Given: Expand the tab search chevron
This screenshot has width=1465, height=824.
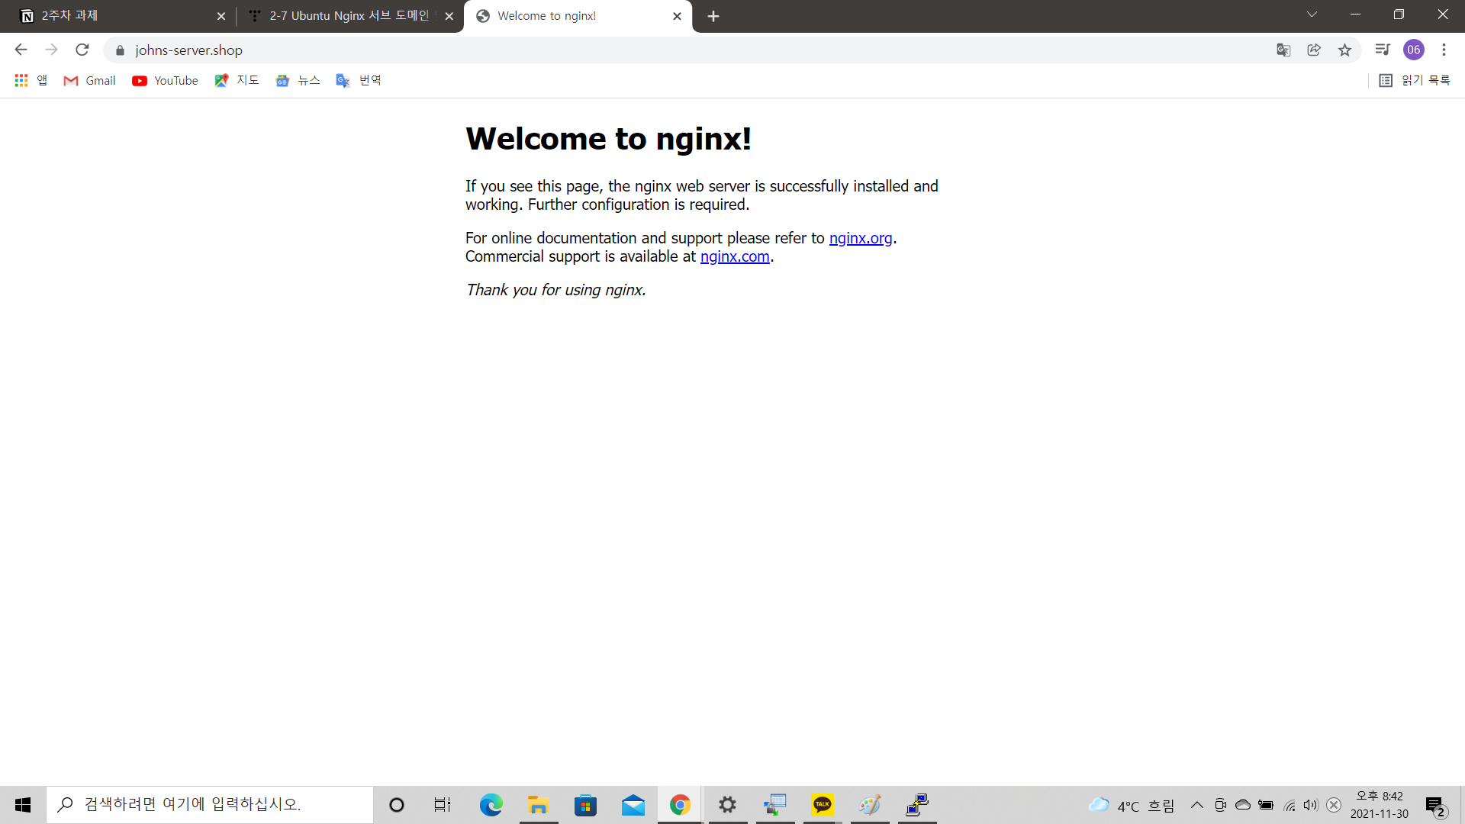Looking at the screenshot, I should click(x=1312, y=14).
